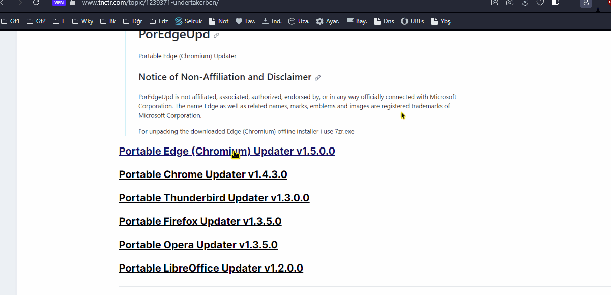Image resolution: width=611 pixels, height=295 pixels.
Task: Click the line mentioning 7zr.exe
Action: pyautogui.click(x=246, y=132)
